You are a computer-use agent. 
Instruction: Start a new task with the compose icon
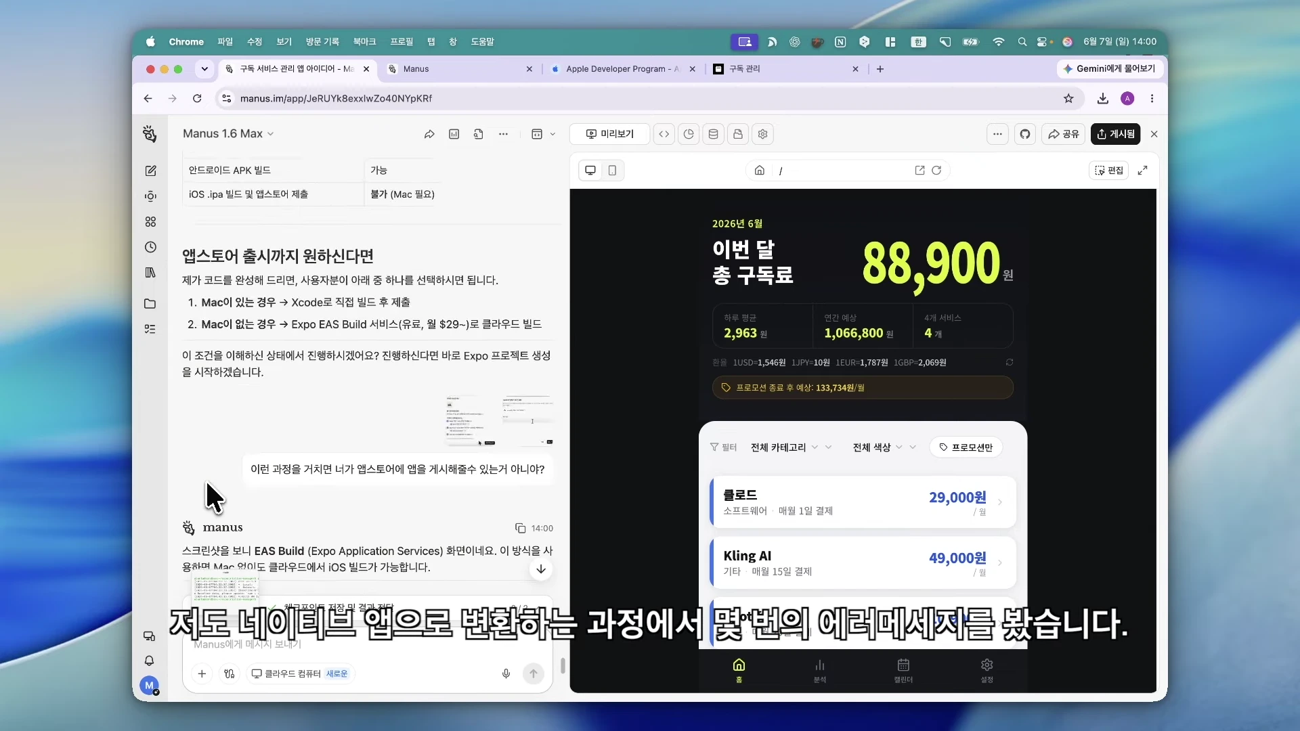pos(150,171)
